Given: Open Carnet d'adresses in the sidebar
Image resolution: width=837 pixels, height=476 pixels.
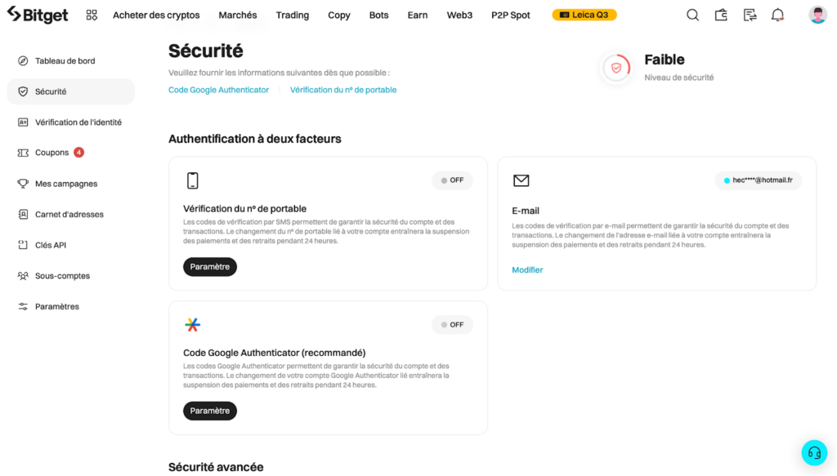Looking at the screenshot, I should coord(69,214).
